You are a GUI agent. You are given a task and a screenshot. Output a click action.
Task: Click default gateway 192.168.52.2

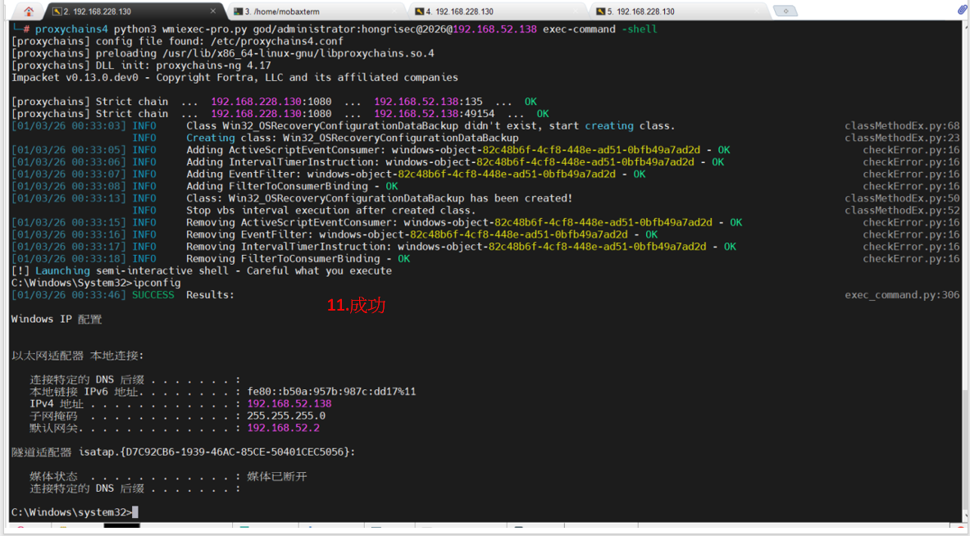(284, 428)
